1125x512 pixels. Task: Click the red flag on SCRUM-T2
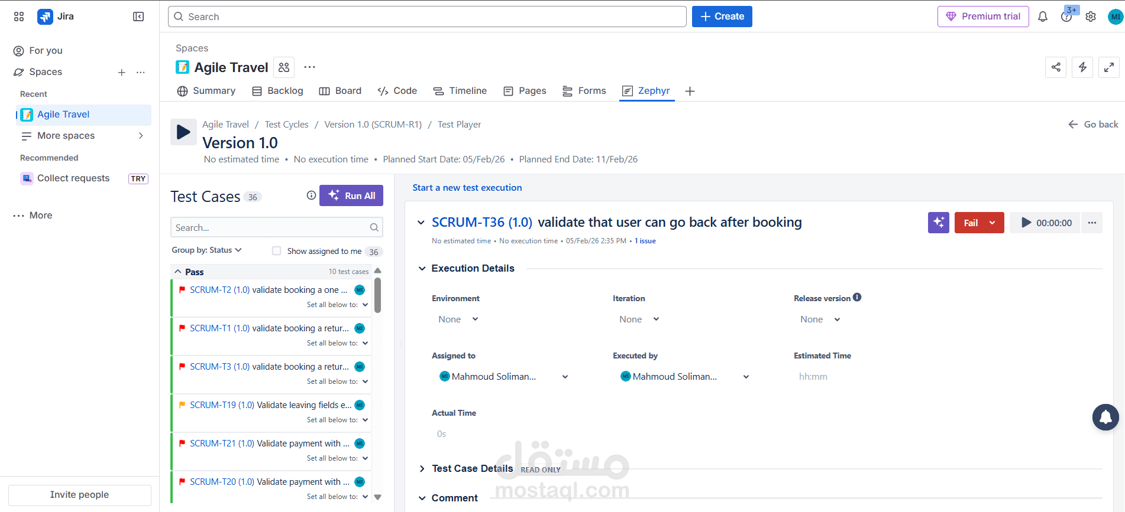tap(182, 290)
